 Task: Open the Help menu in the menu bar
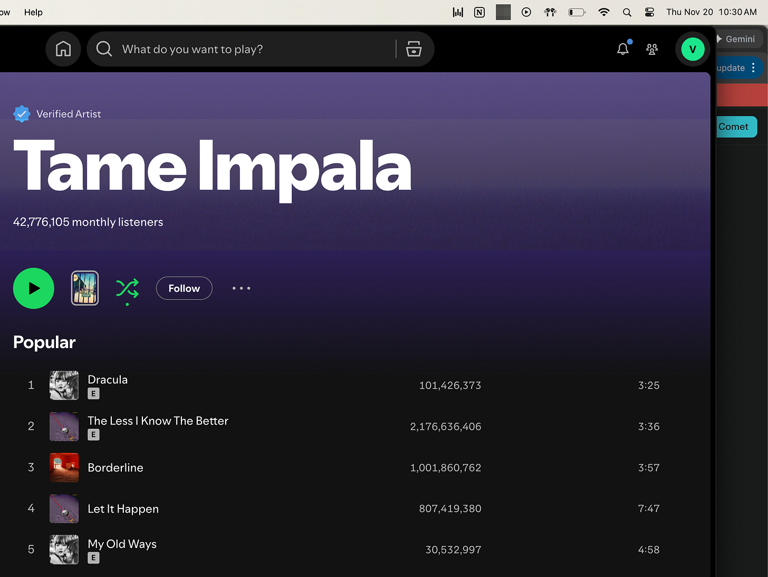pos(33,12)
